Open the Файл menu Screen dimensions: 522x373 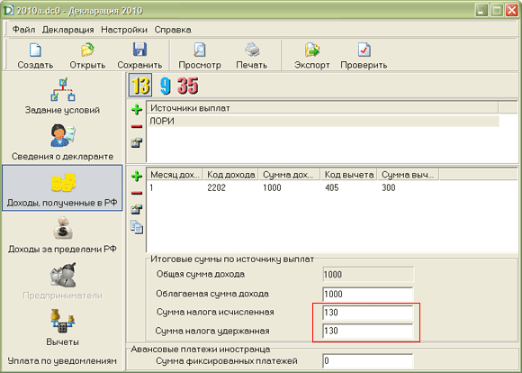point(23,30)
